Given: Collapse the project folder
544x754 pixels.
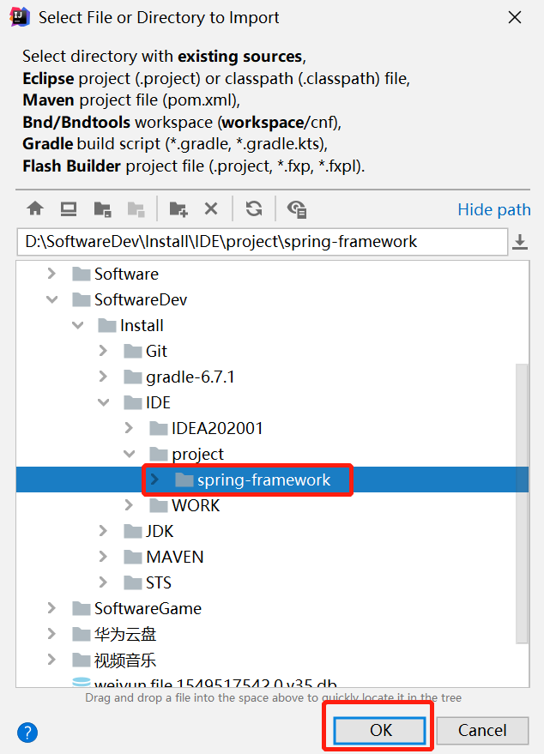Looking at the screenshot, I should click(129, 454).
